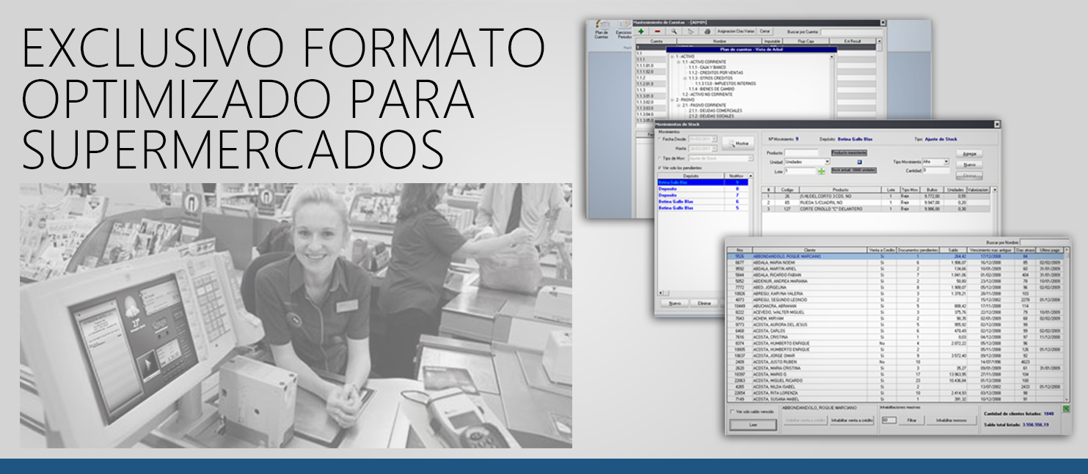The image size is (1088, 474).
Task: Click the printer icon in accounts toolbar
Action: coord(706,32)
